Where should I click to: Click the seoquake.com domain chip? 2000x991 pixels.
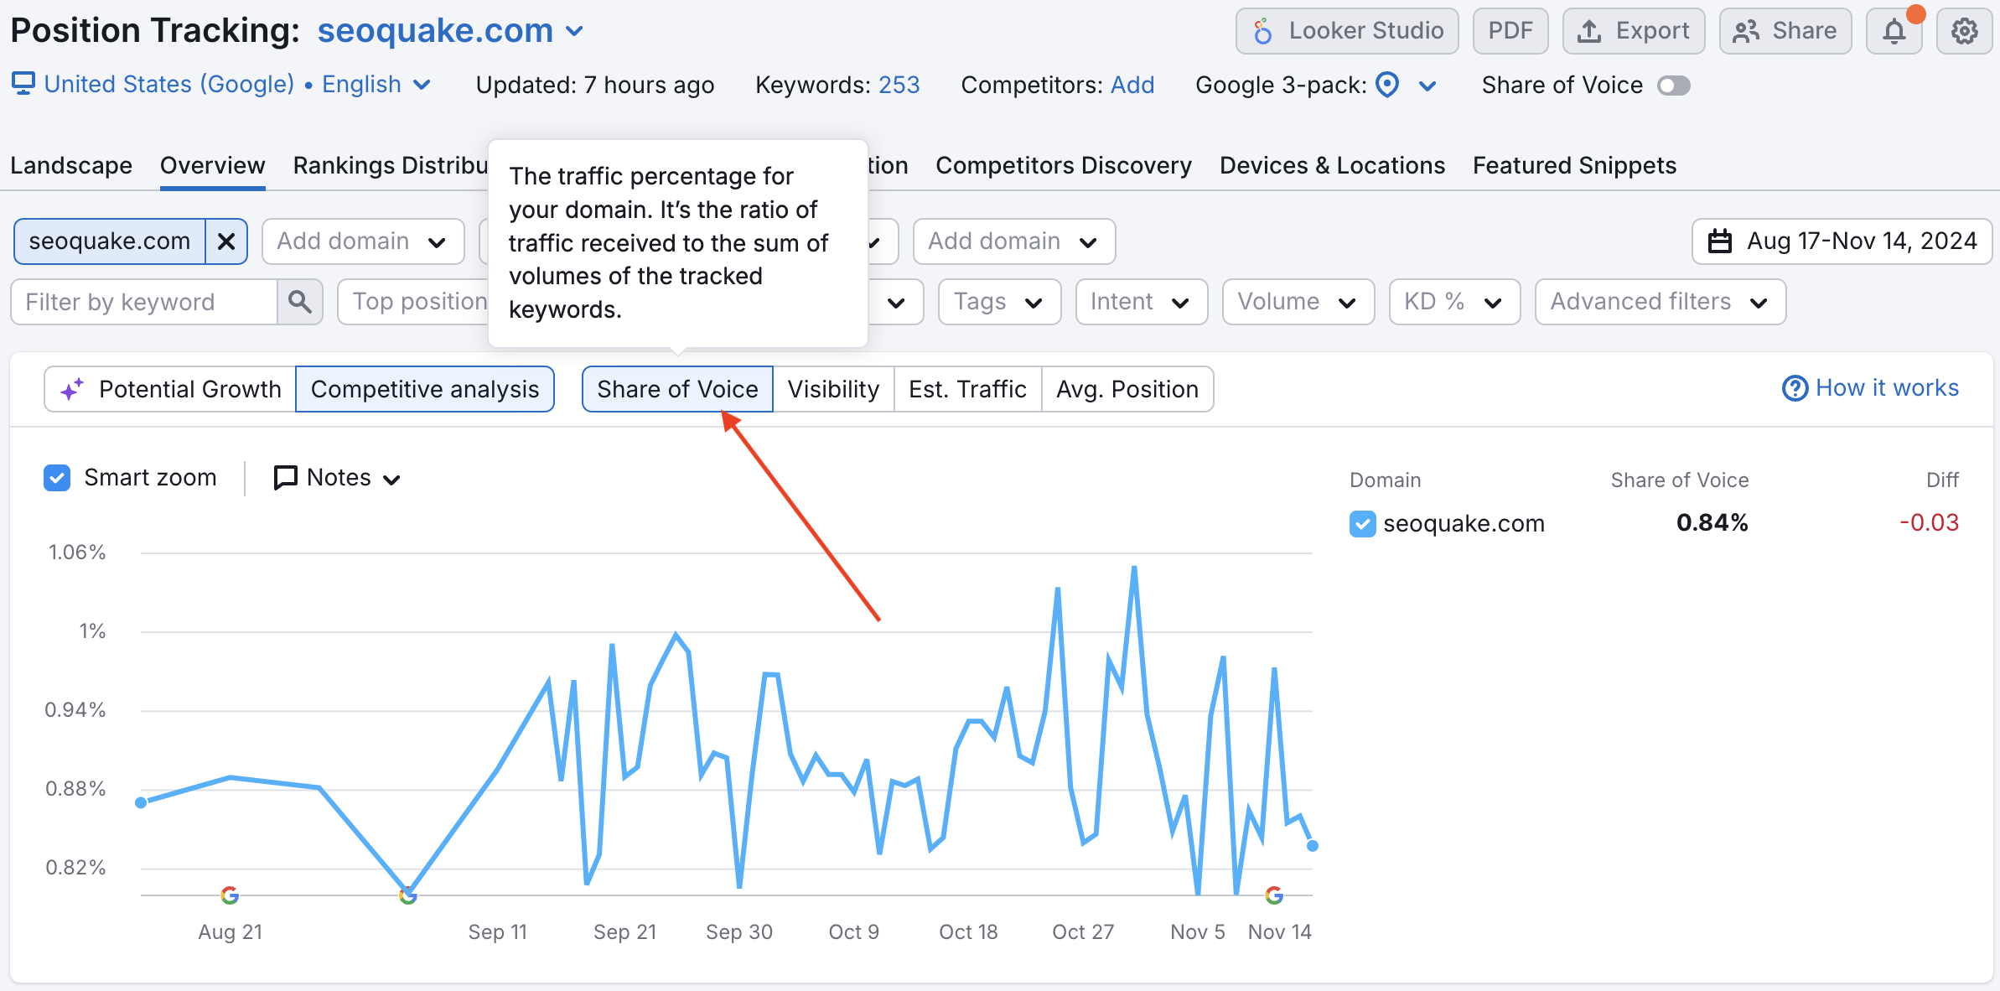[x=110, y=241]
